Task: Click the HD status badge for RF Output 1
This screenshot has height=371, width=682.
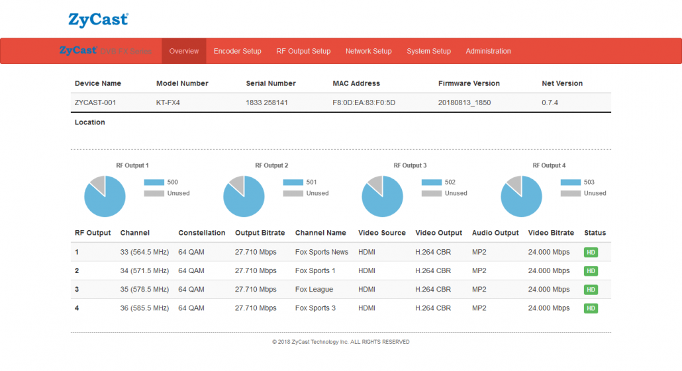Action: click(x=591, y=252)
